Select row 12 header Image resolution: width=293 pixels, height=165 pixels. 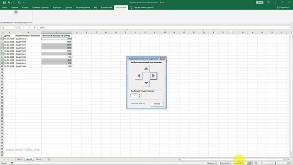2,69
